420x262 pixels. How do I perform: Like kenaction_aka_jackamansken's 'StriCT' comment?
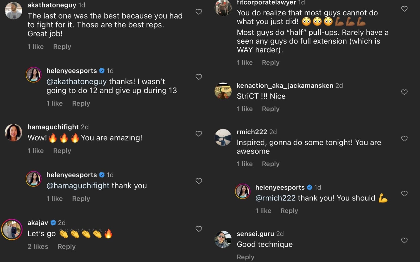(404, 92)
